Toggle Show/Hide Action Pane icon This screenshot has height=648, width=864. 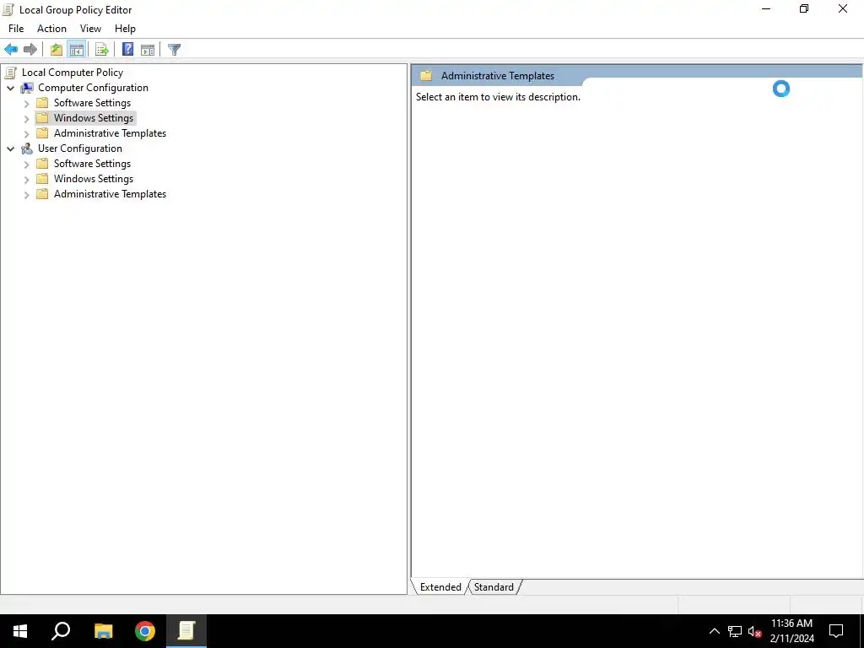[x=148, y=50]
